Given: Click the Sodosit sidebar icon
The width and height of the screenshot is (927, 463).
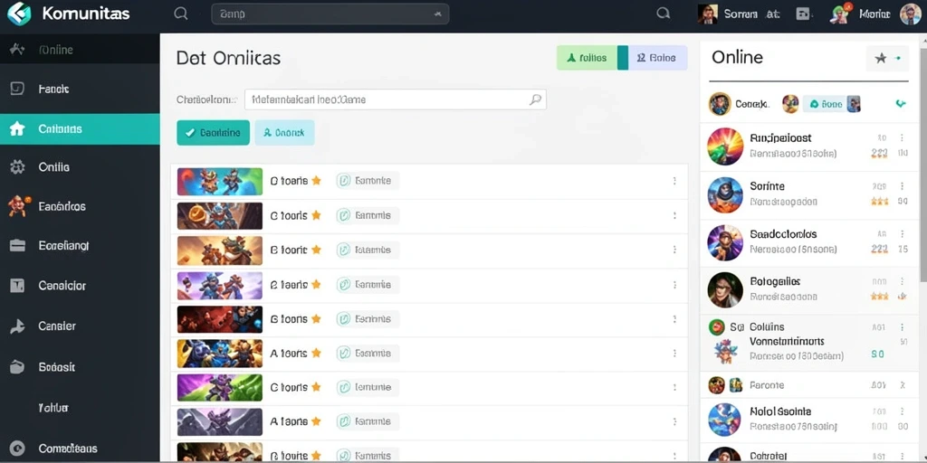Looking at the screenshot, I should point(17,367).
